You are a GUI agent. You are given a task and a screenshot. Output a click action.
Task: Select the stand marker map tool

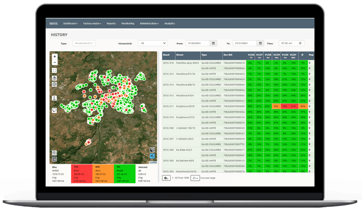pyautogui.click(x=55, y=98)
